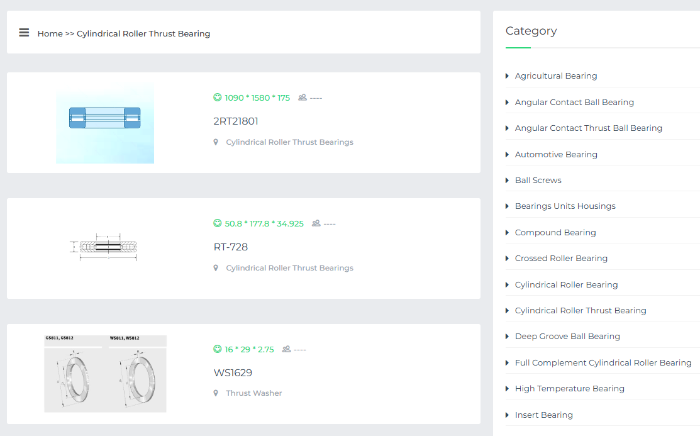Click the location pin icon under RT-728

pos(216,268)
